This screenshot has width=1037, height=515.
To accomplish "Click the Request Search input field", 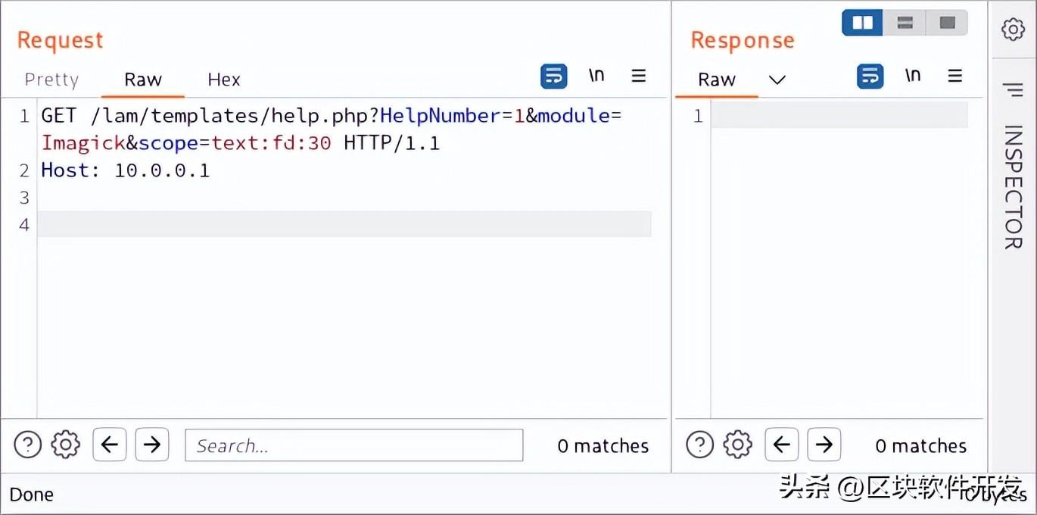I will tap(353, 445).
